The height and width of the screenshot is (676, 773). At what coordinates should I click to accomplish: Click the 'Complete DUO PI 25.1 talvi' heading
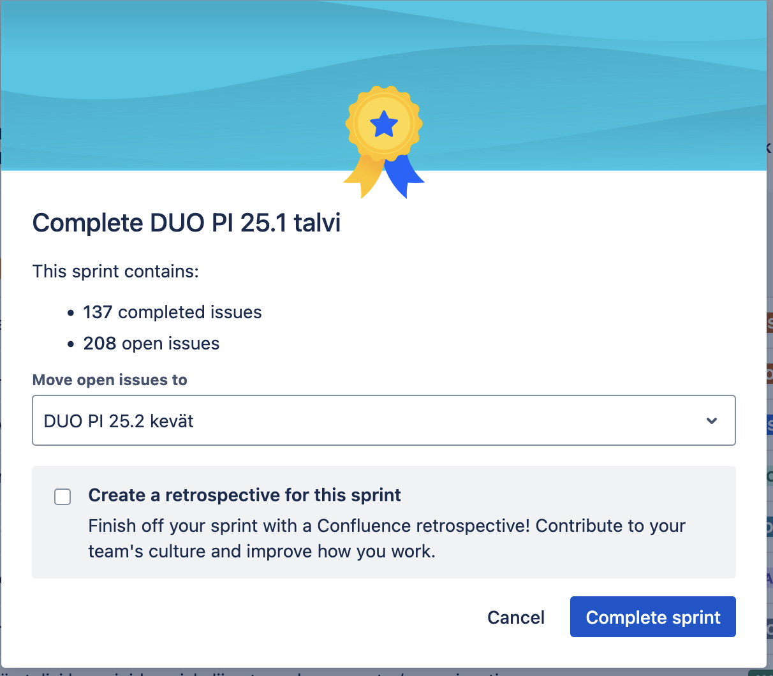pyautogui.click(x=186, y=223)
